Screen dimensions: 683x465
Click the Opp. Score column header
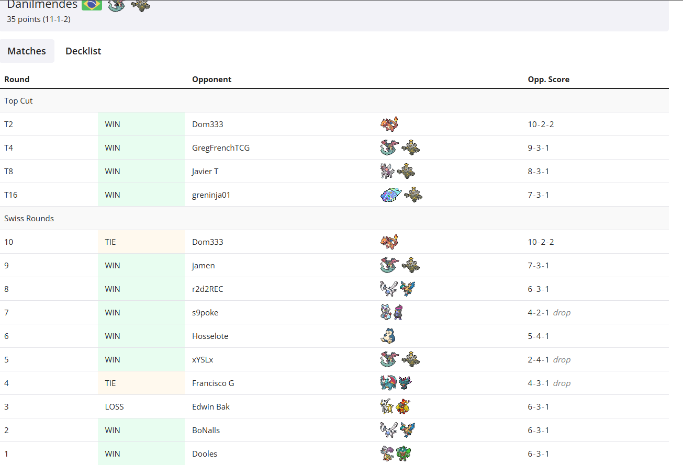[548, 80]
